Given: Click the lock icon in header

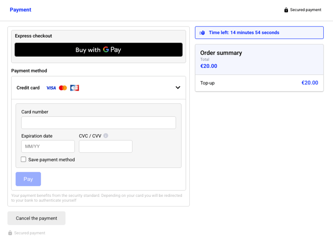Looking at the screenshot, I should coord(286,10).
